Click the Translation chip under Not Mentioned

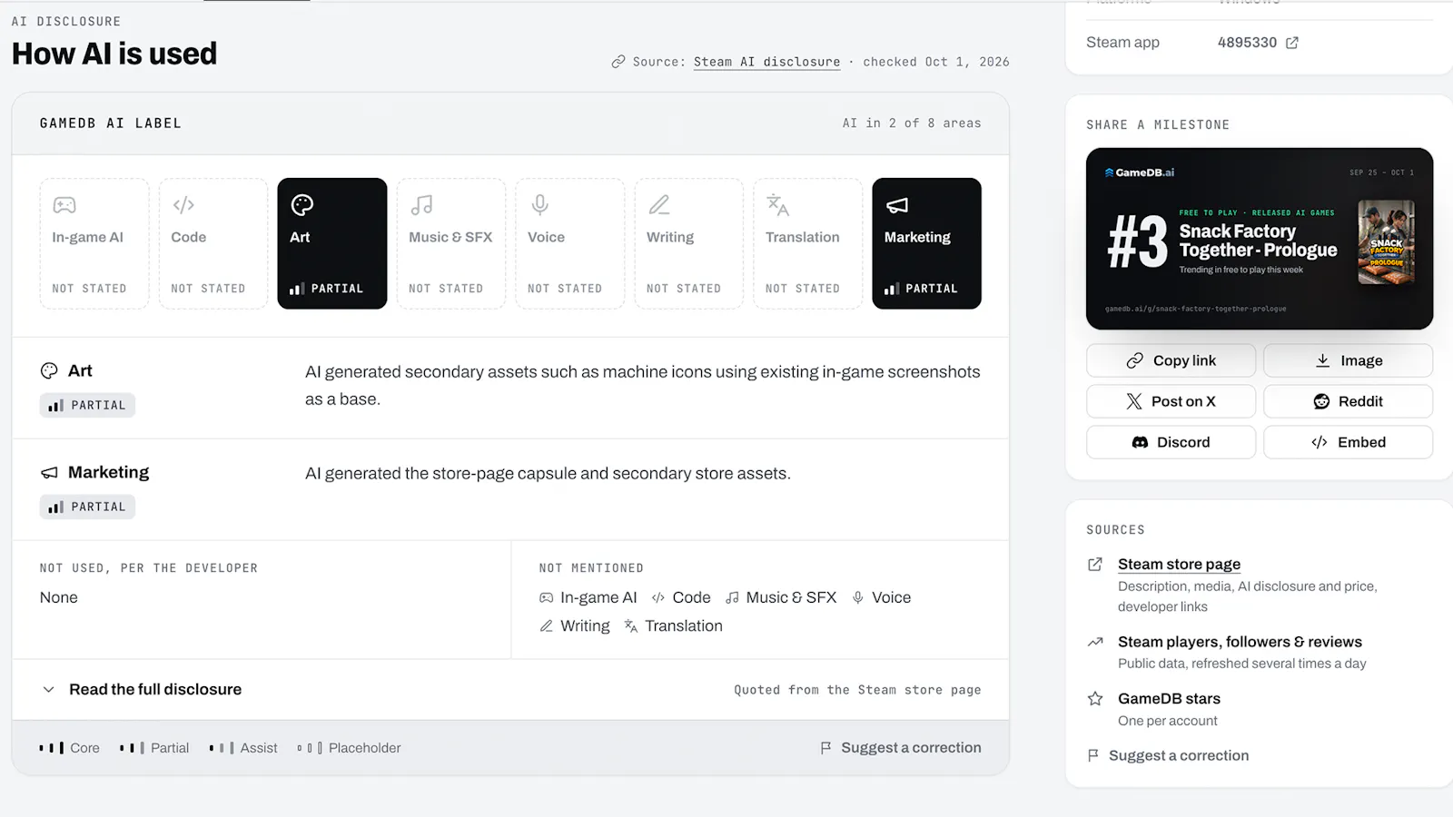click(x=673, y=626)
